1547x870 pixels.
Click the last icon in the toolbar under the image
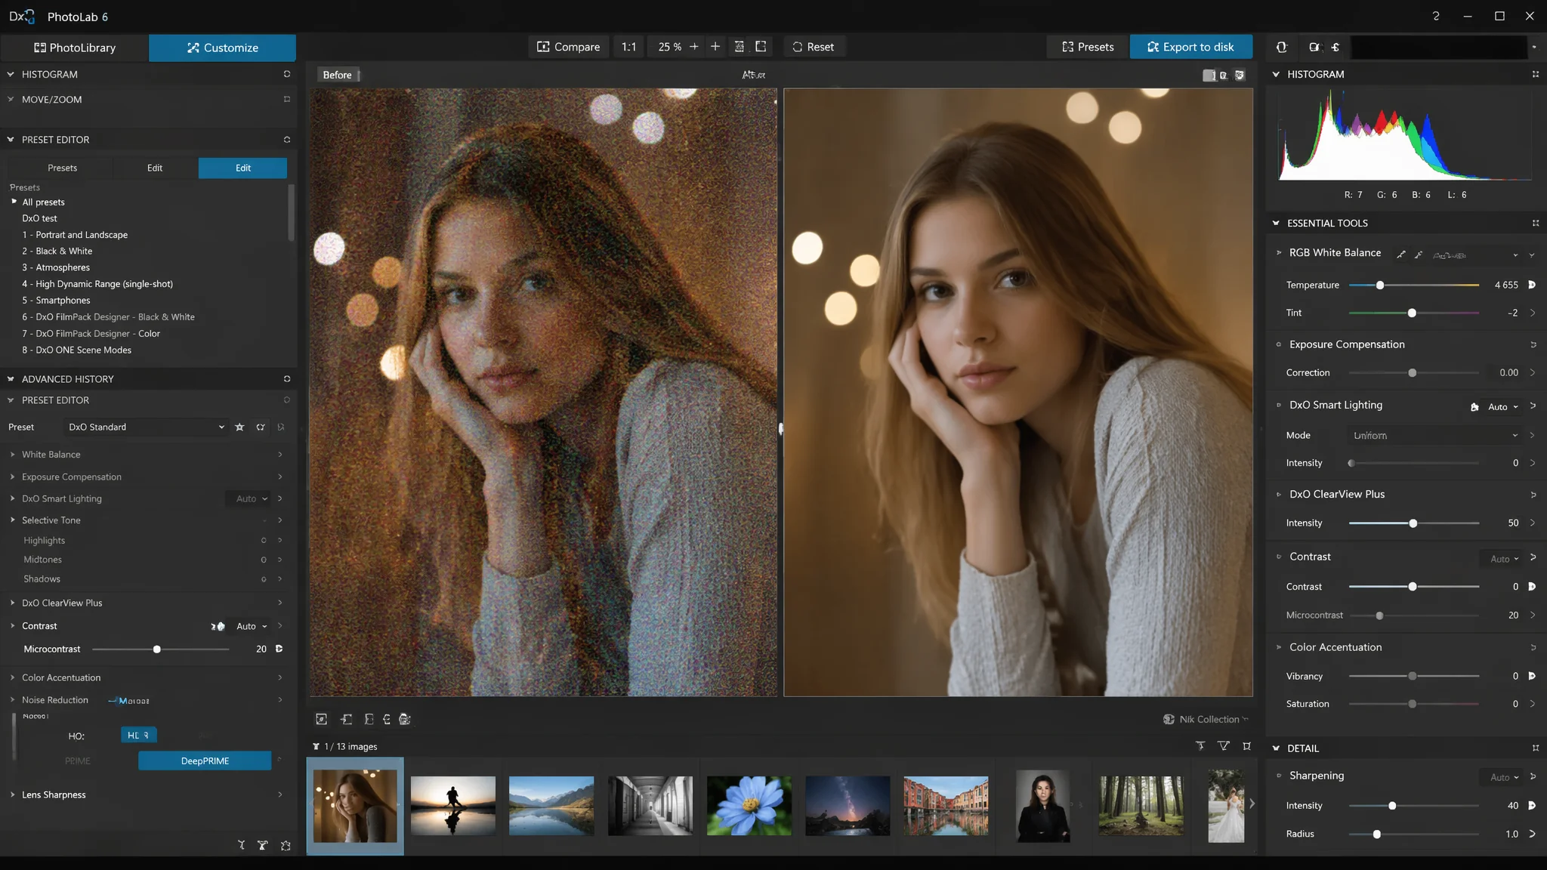(405, 720)
